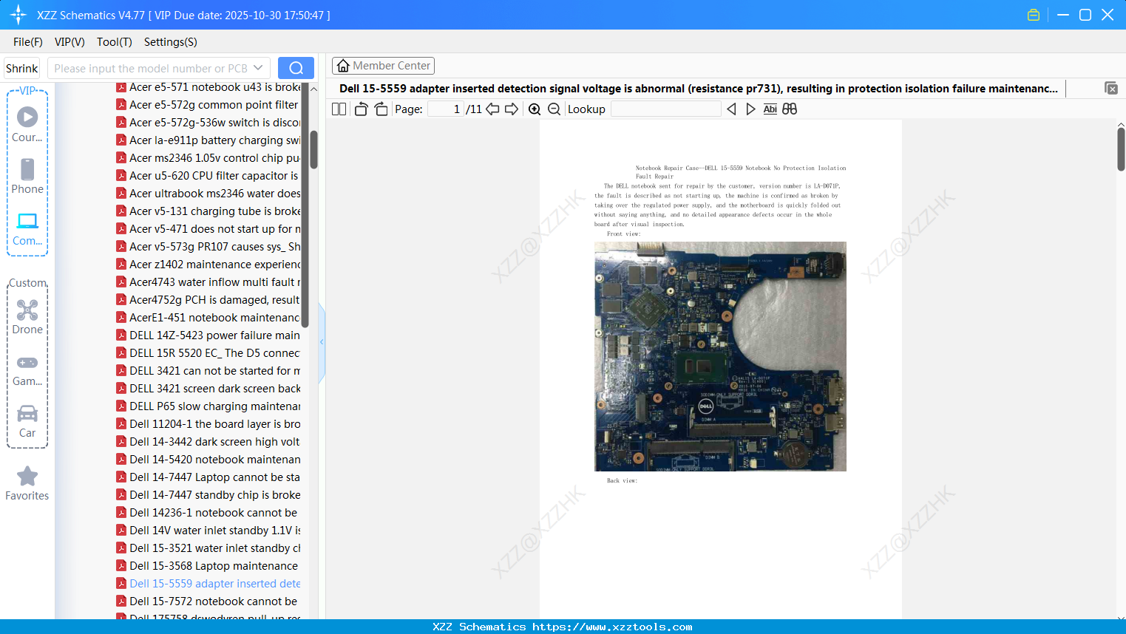Click the Shrink button
1126x634 pixels.
coord(22,68)
